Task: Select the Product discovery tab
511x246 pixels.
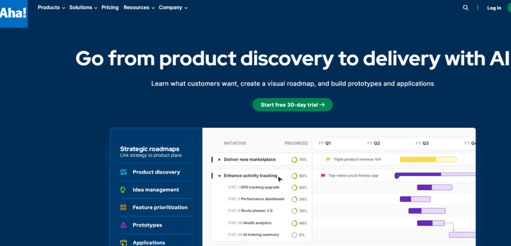Action: (x=156, y=172)
